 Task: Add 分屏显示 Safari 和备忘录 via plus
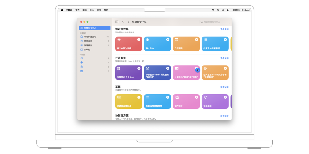point(168,68)
